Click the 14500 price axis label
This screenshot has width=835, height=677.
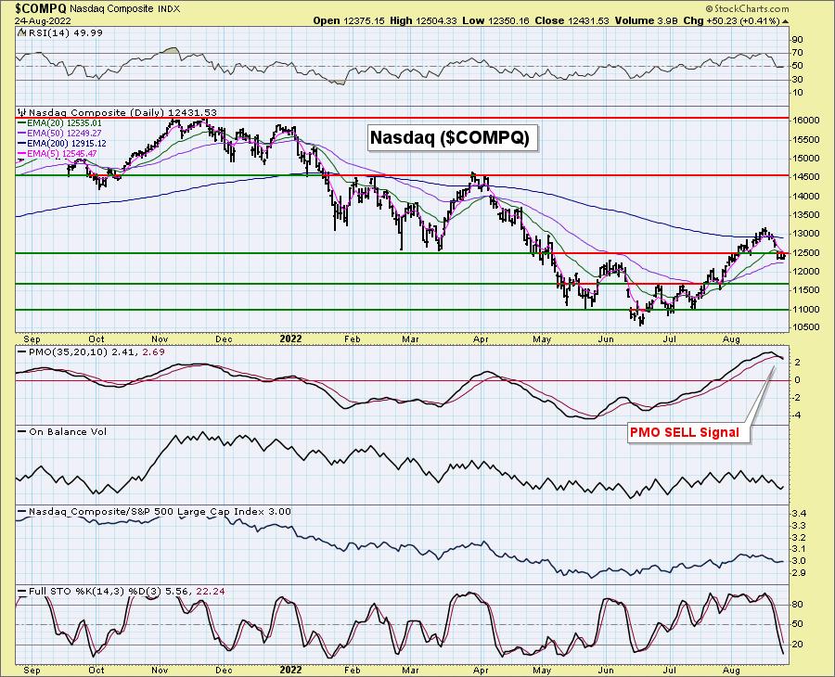[x=804, y=177]
